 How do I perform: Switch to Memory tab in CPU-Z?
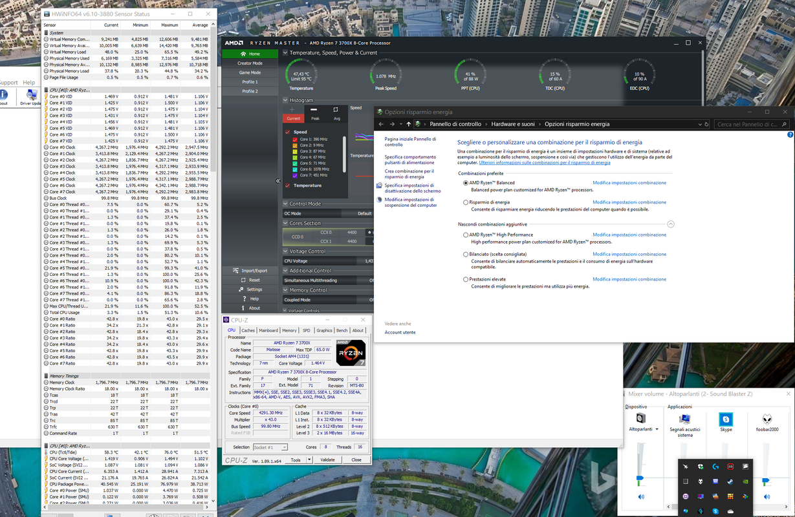(290, 330)
